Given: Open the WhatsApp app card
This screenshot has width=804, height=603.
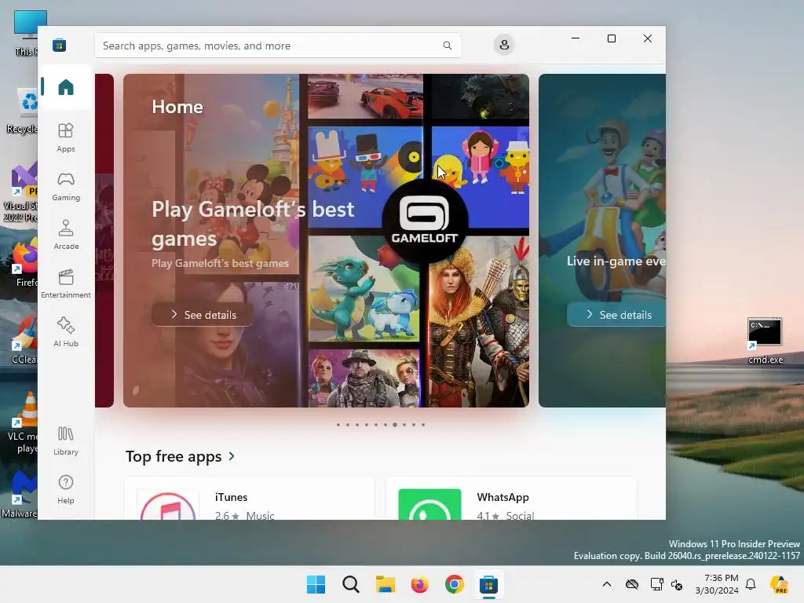Looking at the screenshot, I should (x=511, y=499).
